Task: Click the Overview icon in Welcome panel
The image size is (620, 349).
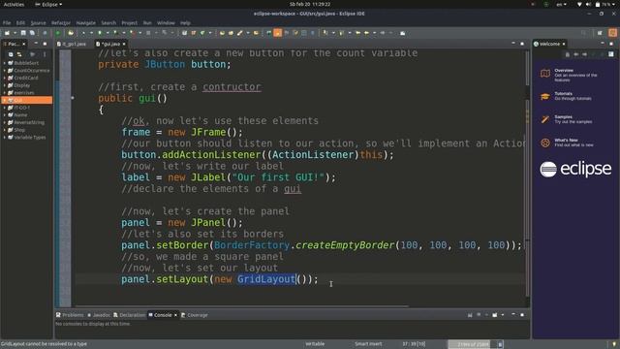Action: [x=545, y=74]
